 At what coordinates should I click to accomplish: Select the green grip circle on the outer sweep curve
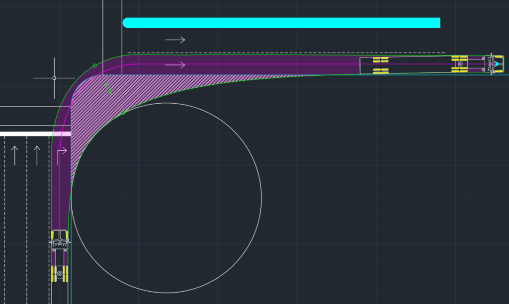point(94,65)
